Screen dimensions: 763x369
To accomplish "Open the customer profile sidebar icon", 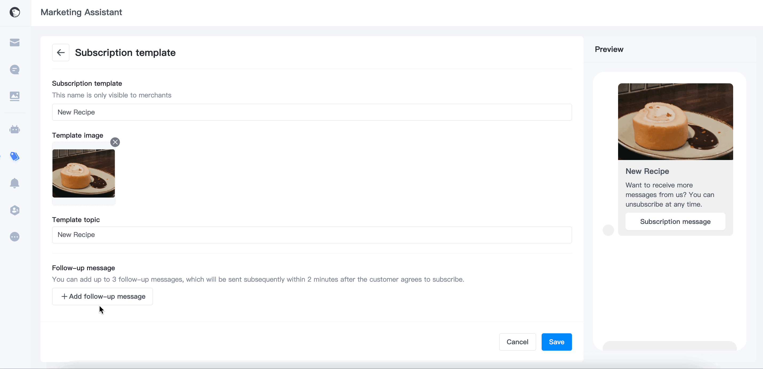I will click(14, 210).
